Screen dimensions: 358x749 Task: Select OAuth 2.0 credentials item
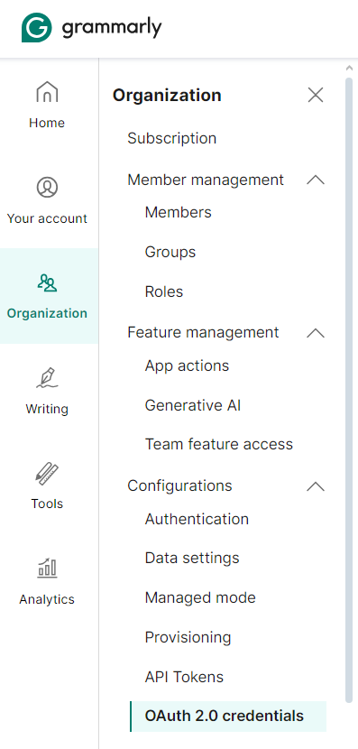[x=228, y=716]
